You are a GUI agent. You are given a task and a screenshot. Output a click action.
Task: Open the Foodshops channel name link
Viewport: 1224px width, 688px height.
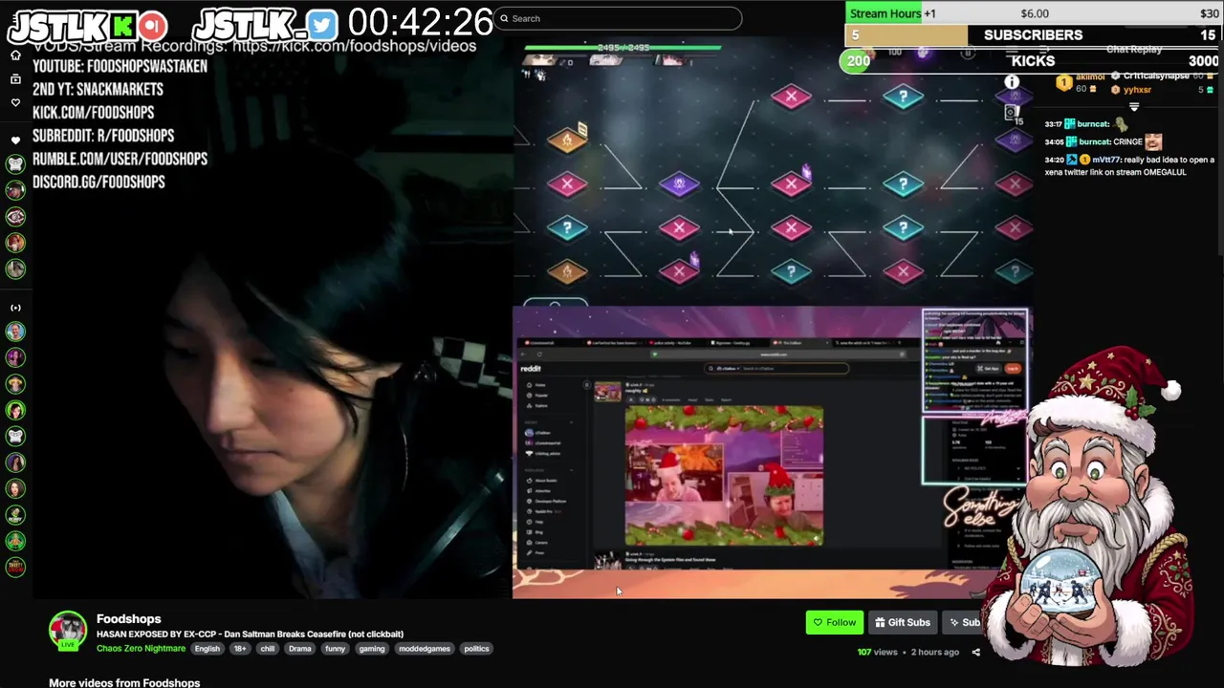128,619
